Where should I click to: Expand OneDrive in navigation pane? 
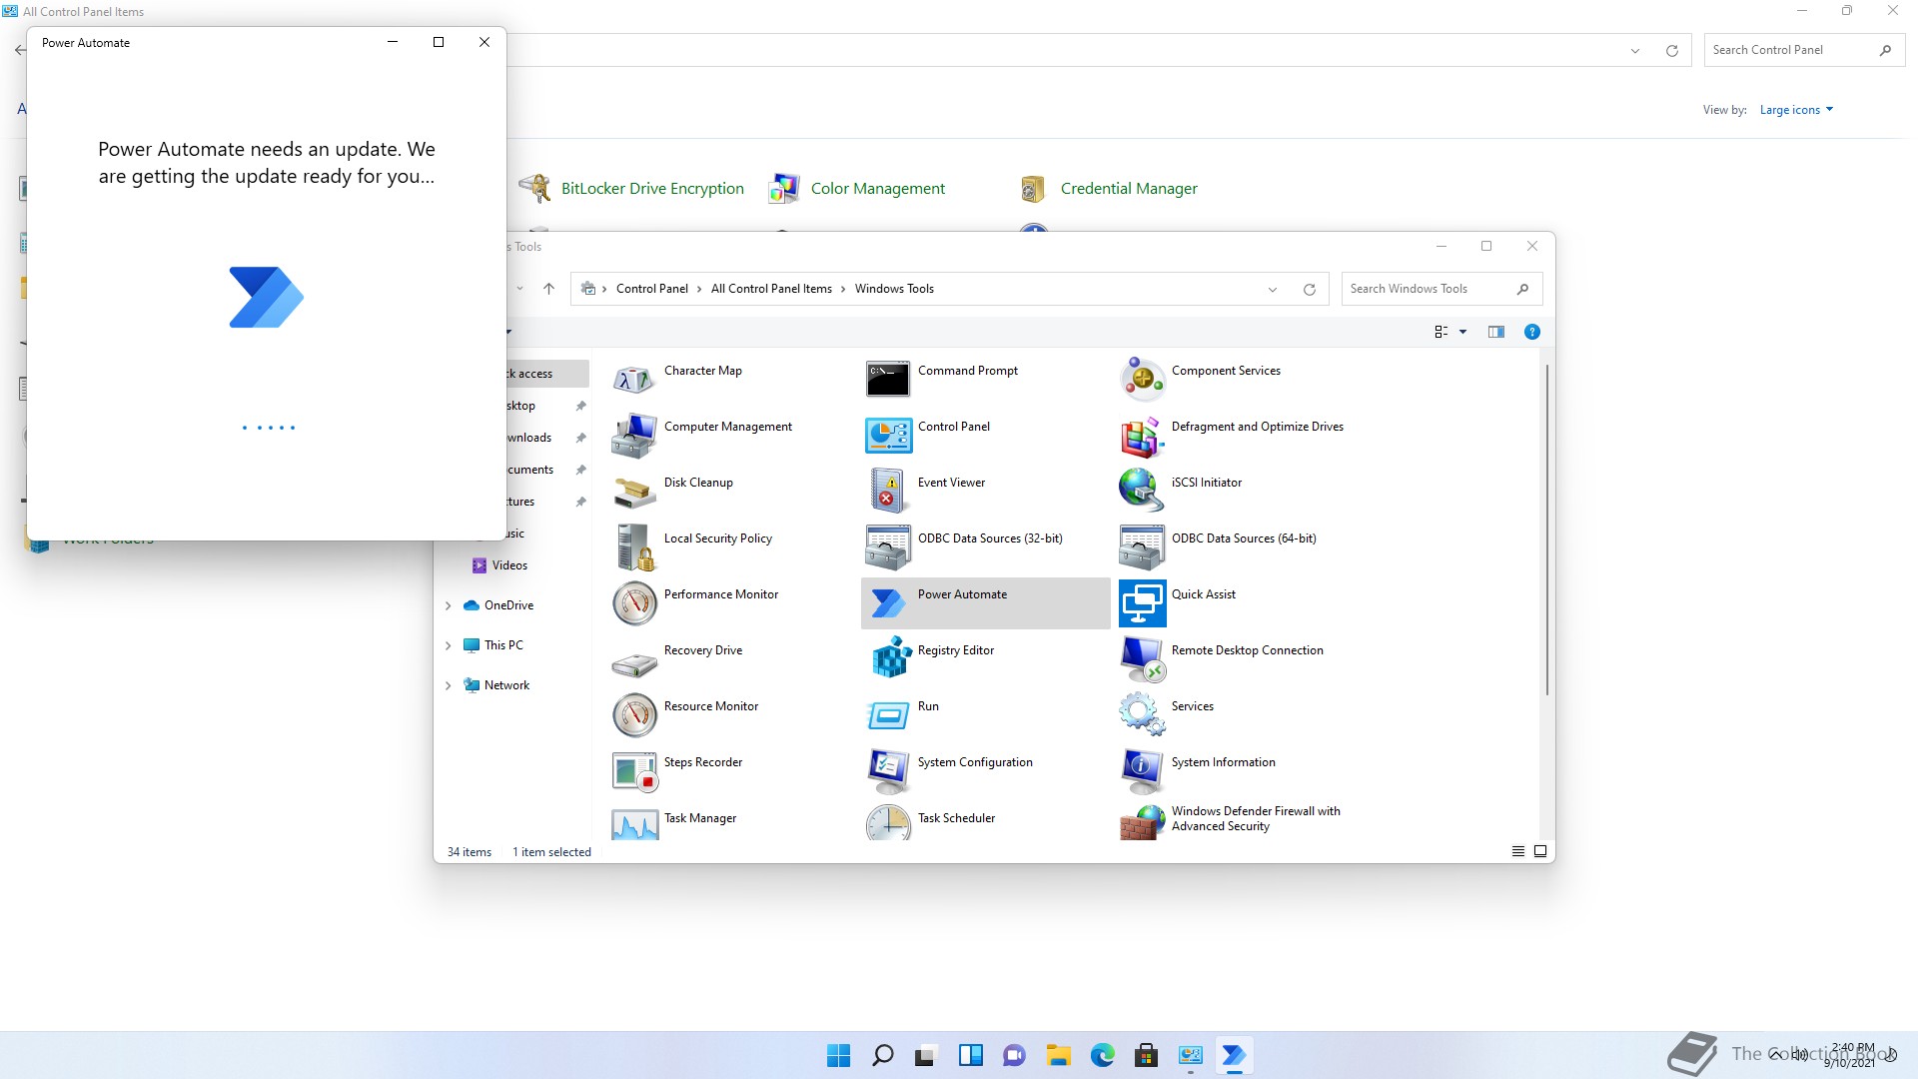point(448,605)
